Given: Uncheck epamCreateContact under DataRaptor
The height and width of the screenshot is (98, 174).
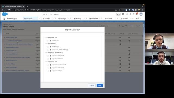Looking at the screenshot, I should [48, 68].
